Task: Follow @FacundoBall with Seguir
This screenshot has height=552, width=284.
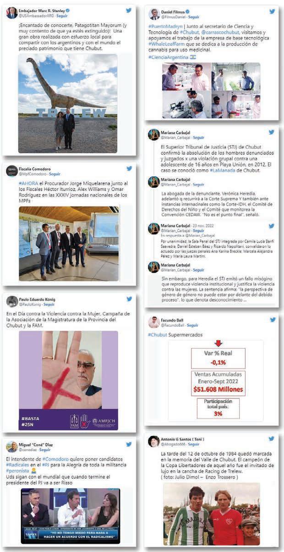Action: point(192,325)
